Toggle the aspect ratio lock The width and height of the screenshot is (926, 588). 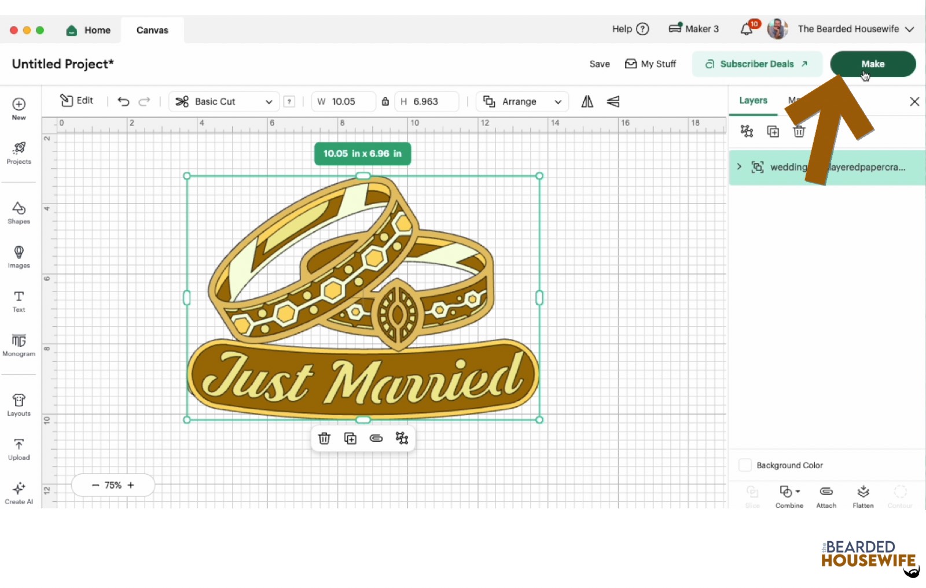click(x=385, y=102)
